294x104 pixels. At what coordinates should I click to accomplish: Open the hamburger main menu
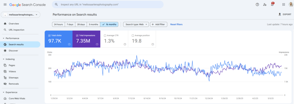pos(5,5)
